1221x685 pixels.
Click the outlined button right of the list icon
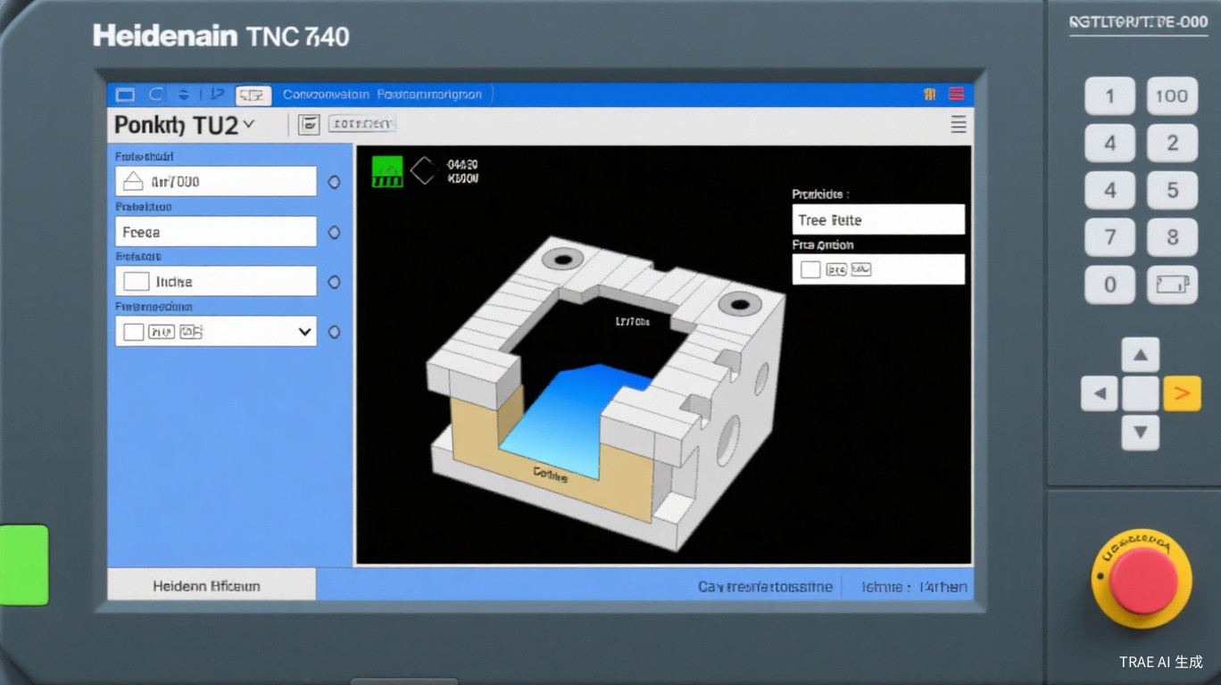pos(361,125)
